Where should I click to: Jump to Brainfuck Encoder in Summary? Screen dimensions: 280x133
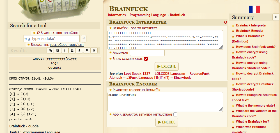coord(250,31)
